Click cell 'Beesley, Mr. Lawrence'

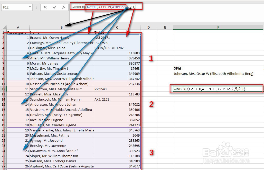[62, 146]
